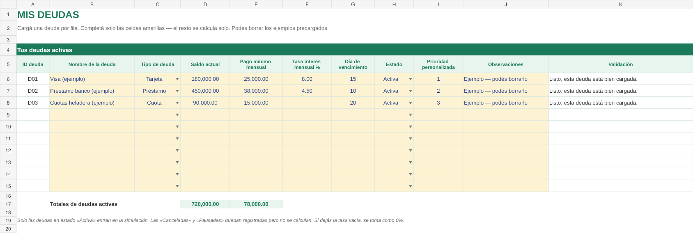Image resolution: width=693 pixels, height=233 pixels.
Task: Select column D header
Action: click(x=205, y=4)
